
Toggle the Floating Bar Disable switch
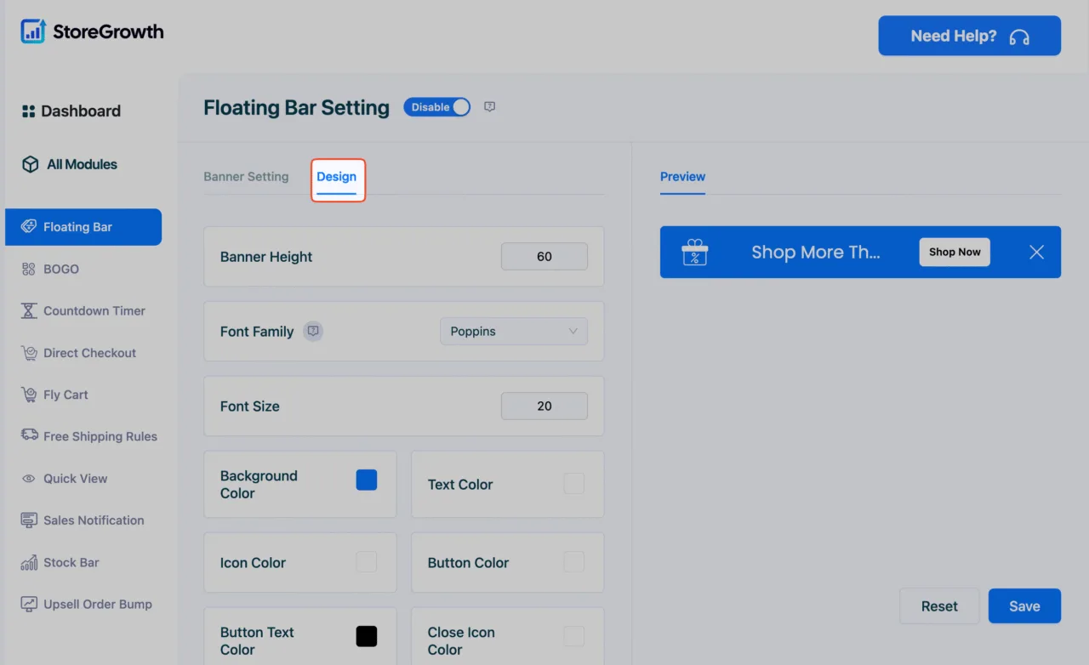(x=436, y=107)
